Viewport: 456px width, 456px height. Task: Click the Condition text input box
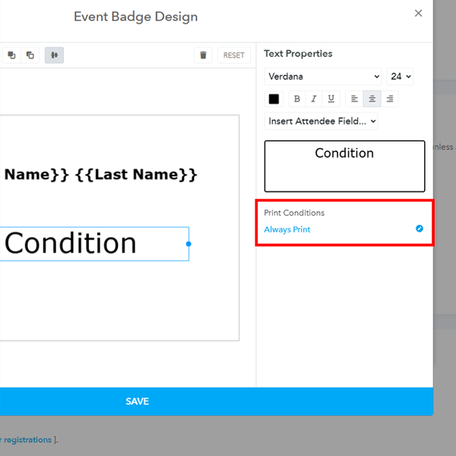click(344, 166)
